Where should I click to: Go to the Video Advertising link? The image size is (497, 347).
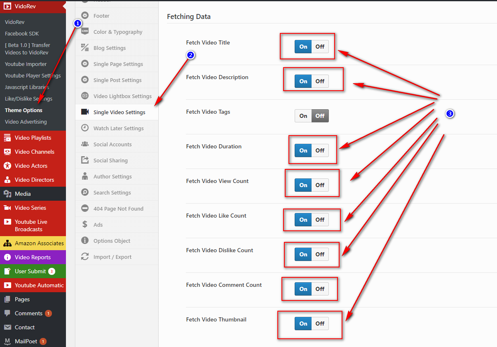[x=26, y=122]
